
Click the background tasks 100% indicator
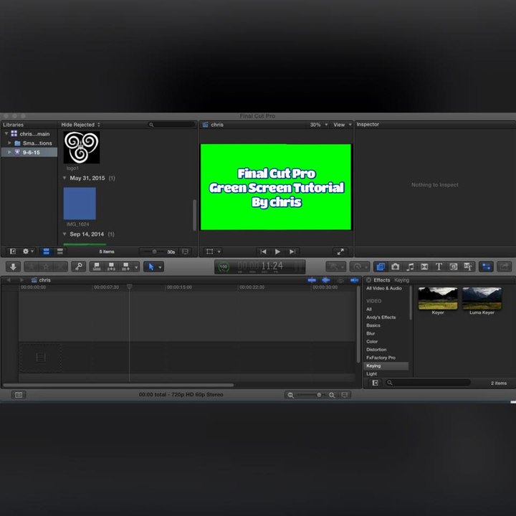pyautogui.click(x=224, y=267)
